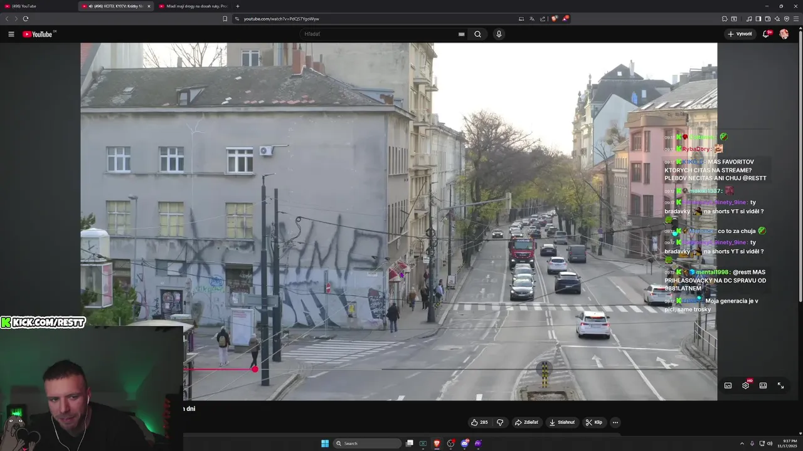Share this page icon in address bar
This screenshot has width=803, height=451.
coord(543,19)
